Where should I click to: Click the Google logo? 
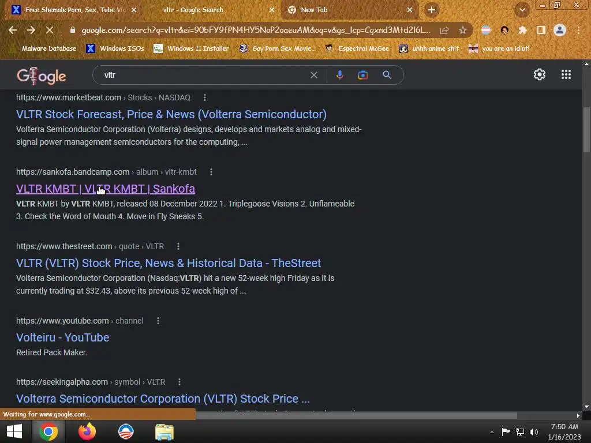click(42, 76)
